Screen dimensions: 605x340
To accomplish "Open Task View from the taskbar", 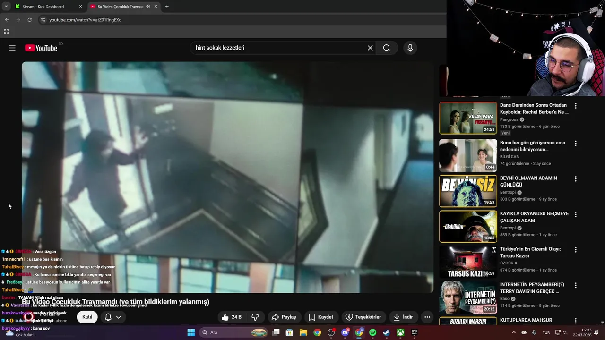I will tap(276, 332).
